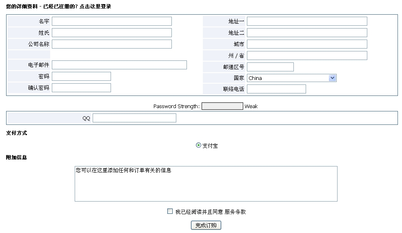Click the 州 / 省 province field
This screenshot has width=402, height=233.
306,55
